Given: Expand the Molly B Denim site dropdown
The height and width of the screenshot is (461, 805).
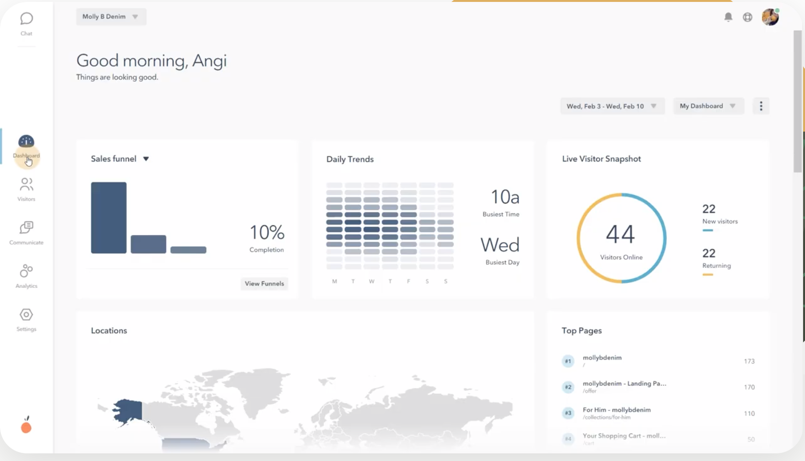Looking at the screenshot, I should click(111, 17).
